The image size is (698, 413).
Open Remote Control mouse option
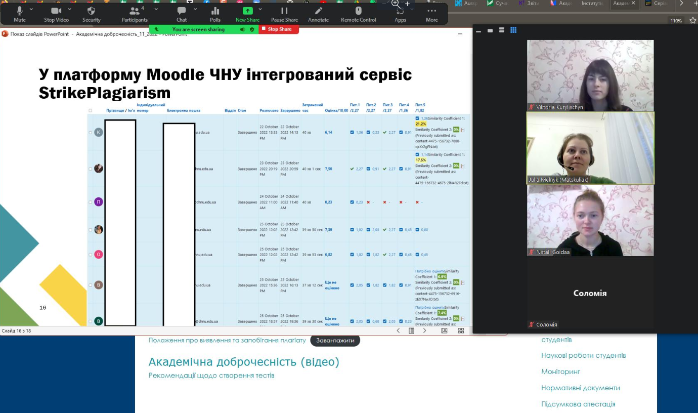[x=359, y=14]
